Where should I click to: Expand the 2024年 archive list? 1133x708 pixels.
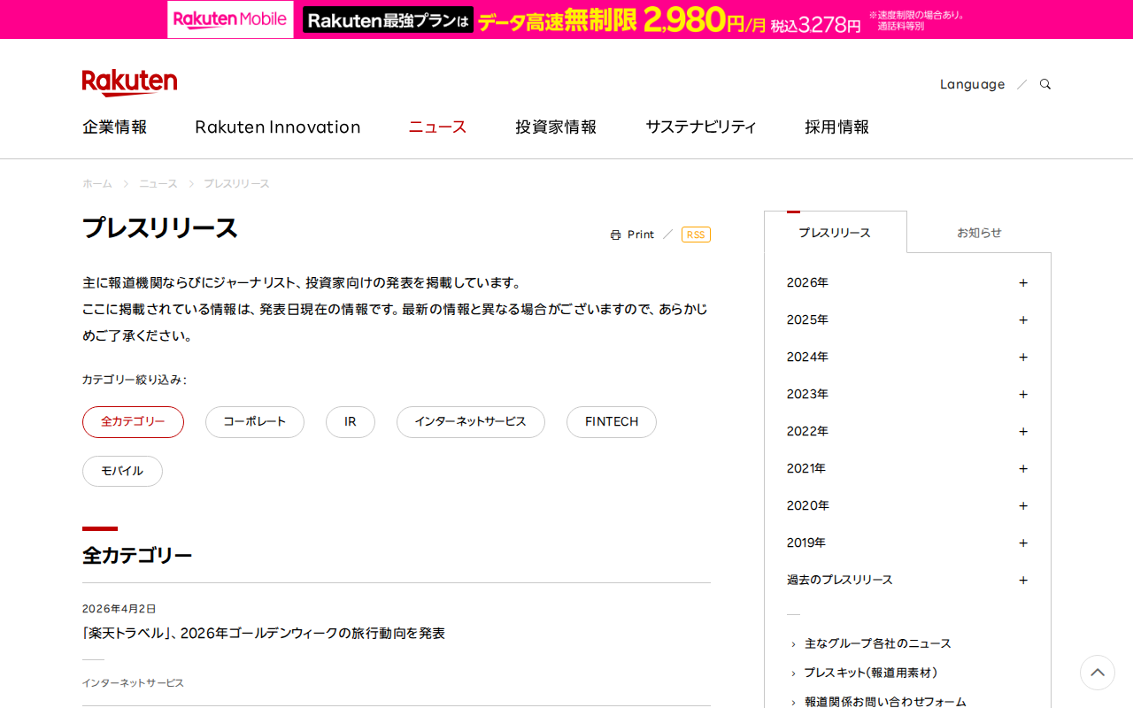(907, 357)
